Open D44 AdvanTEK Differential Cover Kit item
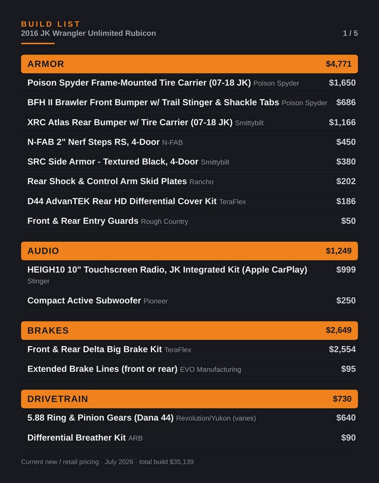379x483 pixels. click(x=189, y=201)
